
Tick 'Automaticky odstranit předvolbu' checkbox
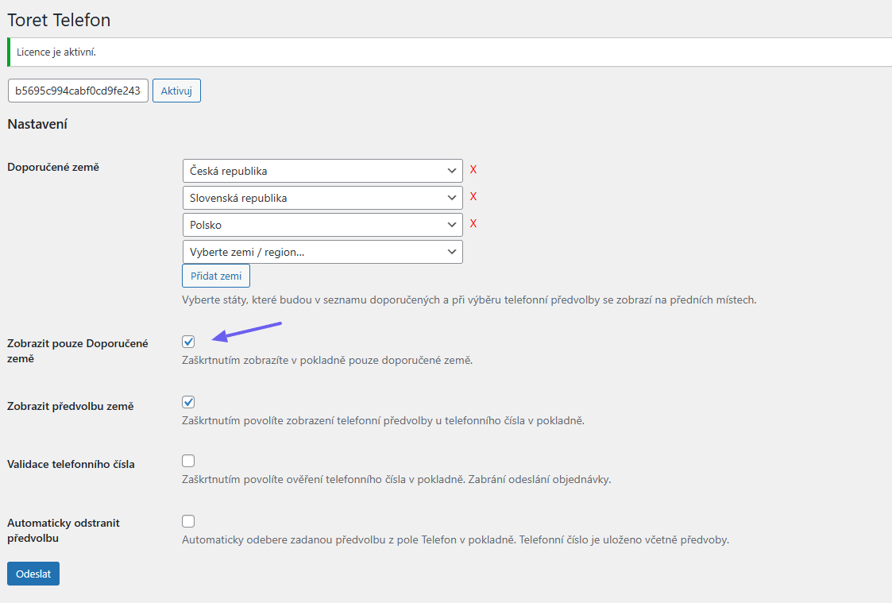[x=188, y=521]
